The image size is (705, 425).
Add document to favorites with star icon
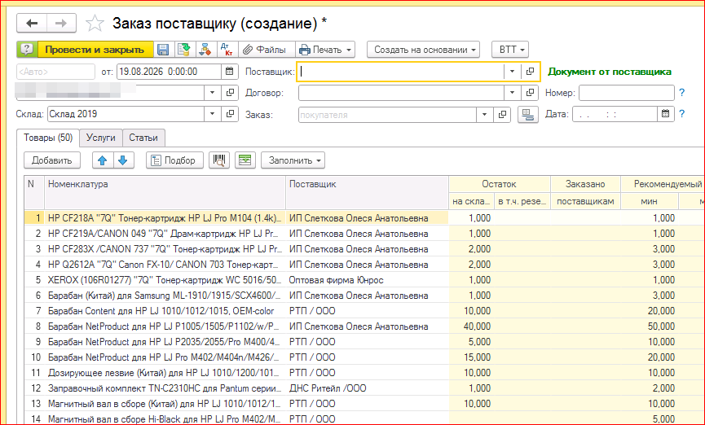point(95,24)
